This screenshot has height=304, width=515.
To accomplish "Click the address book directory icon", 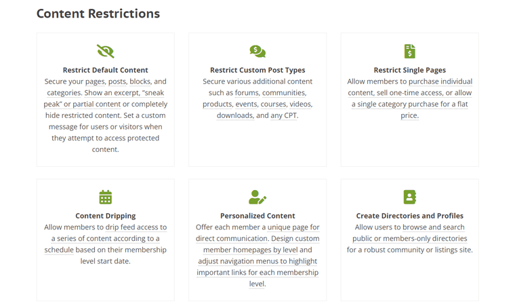I will [409, 197].
